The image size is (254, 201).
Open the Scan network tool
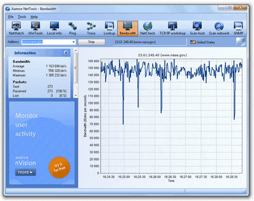(x=219, y=28)
